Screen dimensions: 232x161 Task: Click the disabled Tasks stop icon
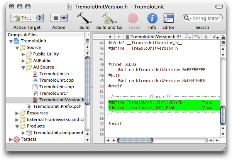(x=134, y=18)
